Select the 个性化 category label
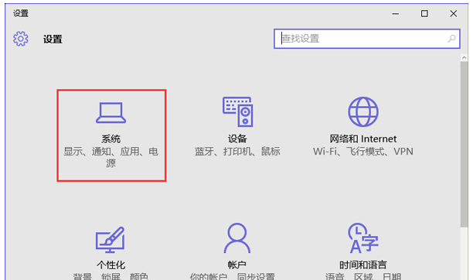 111,265
